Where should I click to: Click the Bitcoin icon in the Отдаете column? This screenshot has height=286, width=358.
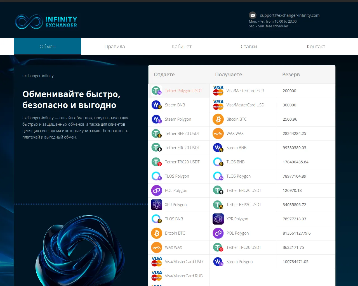point(157,233)
